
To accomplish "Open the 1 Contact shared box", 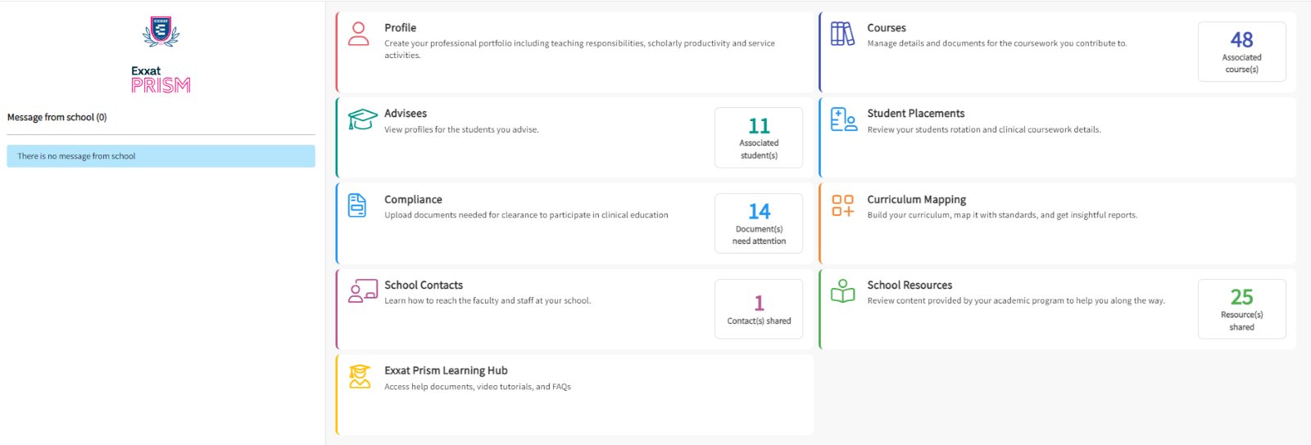I will tap(759, 309).
